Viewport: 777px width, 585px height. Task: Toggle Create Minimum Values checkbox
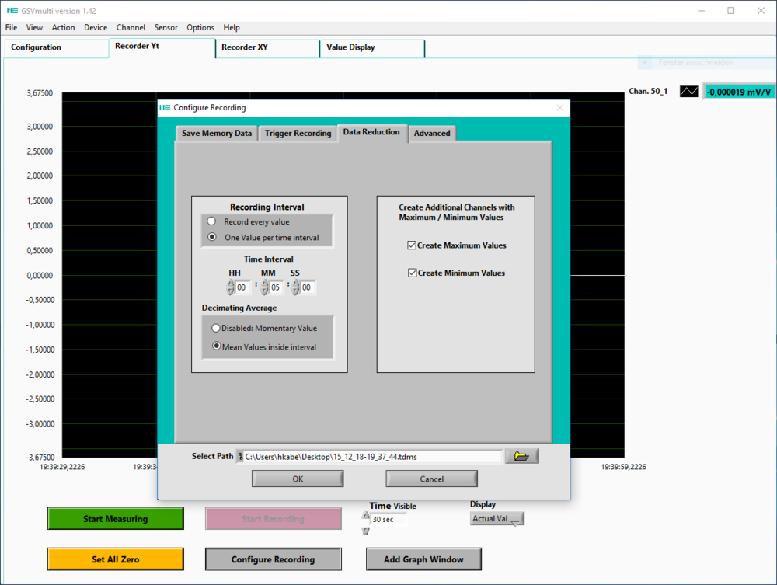(412, 273)
